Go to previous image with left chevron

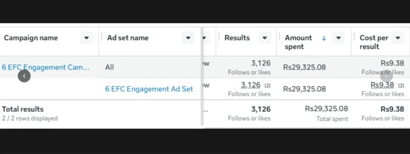24,76
